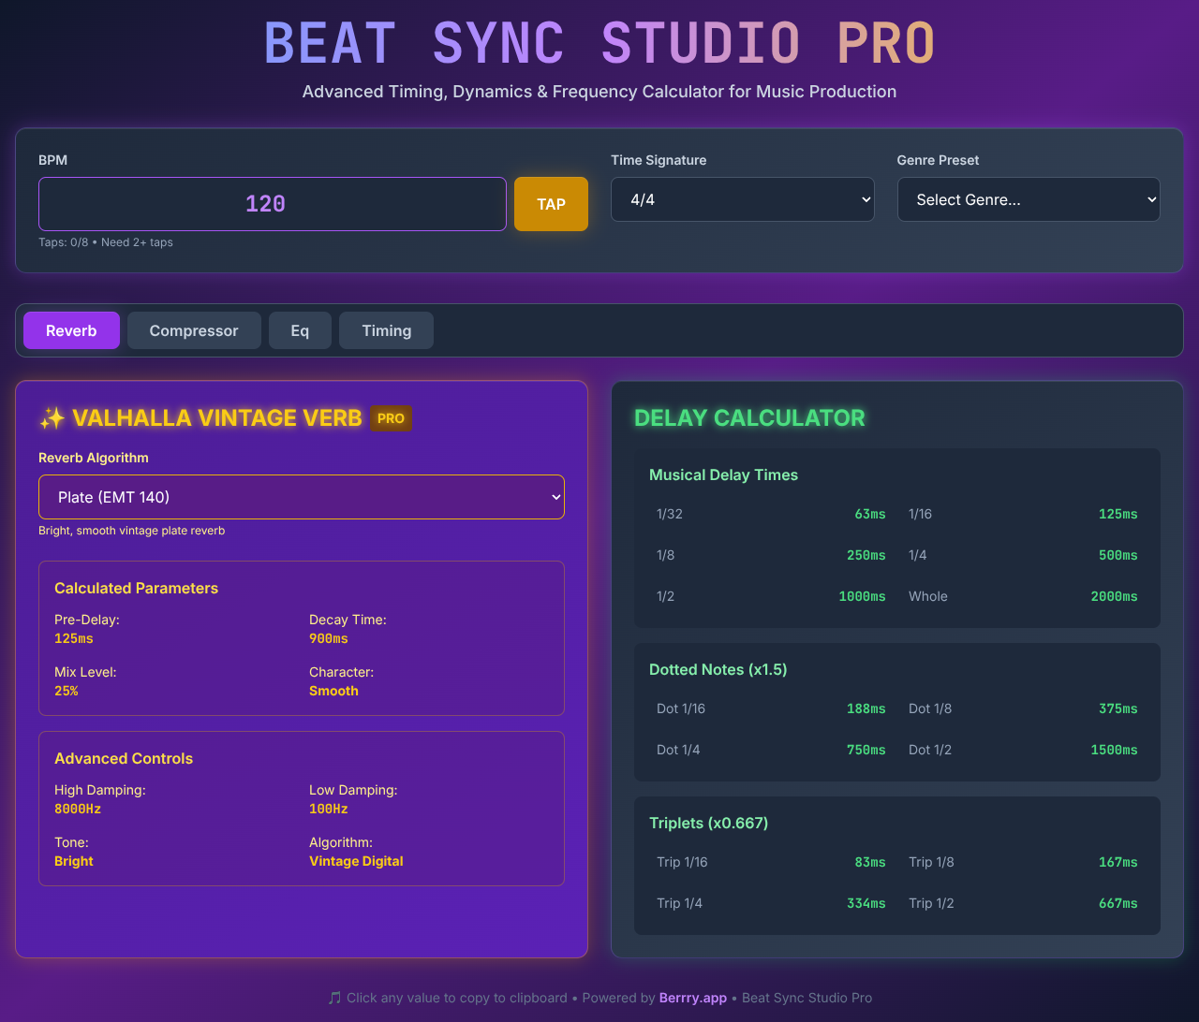
Task: Select the Eq tab
Action: 300,330
